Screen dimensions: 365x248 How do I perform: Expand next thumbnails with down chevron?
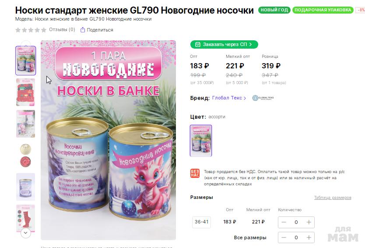[x=26, y=233]
